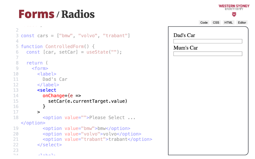Switch to the CSS tab
The image size is (255, 159).
point(216,22)
